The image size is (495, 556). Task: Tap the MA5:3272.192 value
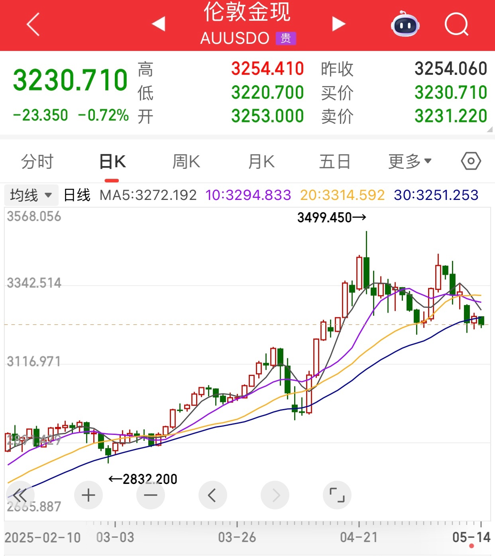(x=148, y=195)
